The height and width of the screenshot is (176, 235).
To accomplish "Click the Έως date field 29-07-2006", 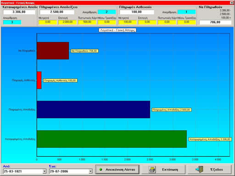I will click(x=69, y=171).
